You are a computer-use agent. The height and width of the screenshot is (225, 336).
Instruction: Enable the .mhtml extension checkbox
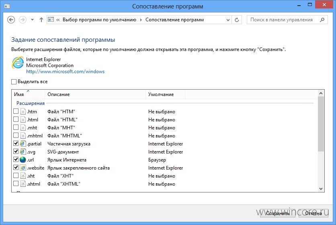pyautogui.click(x=16, y=135)
